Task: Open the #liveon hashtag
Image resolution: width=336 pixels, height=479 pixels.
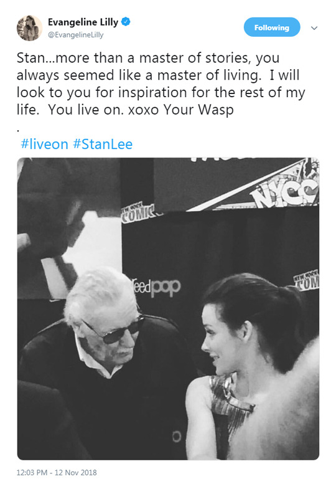Action: click(44, 144)
